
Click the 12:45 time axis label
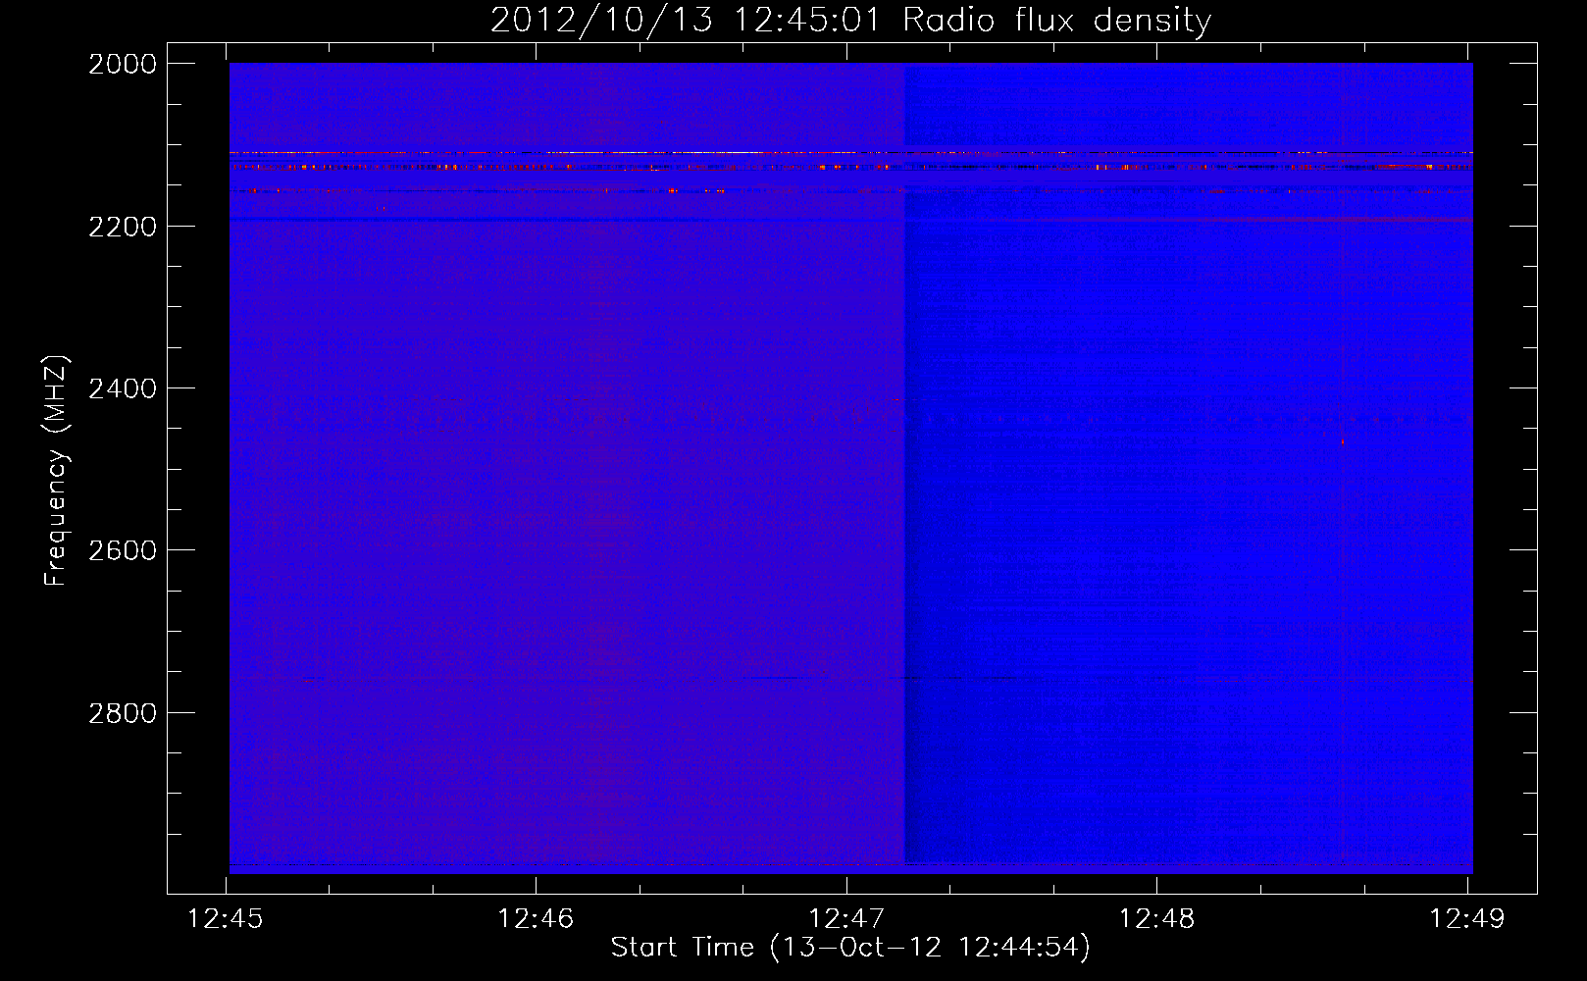(x=226, y=919)
